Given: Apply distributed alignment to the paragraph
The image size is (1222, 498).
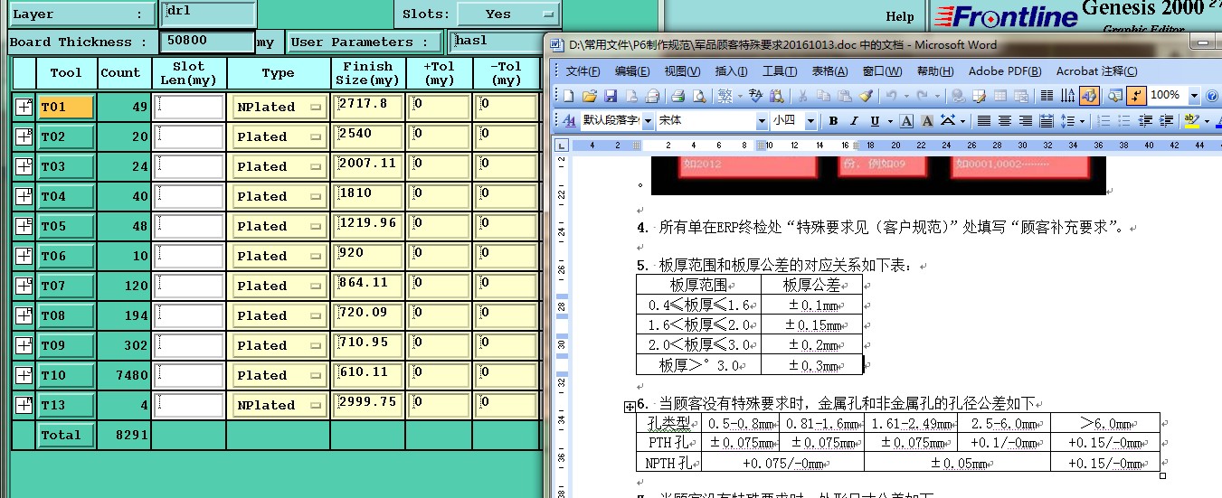Looking at the screenshot, I should coord(1047,120).
